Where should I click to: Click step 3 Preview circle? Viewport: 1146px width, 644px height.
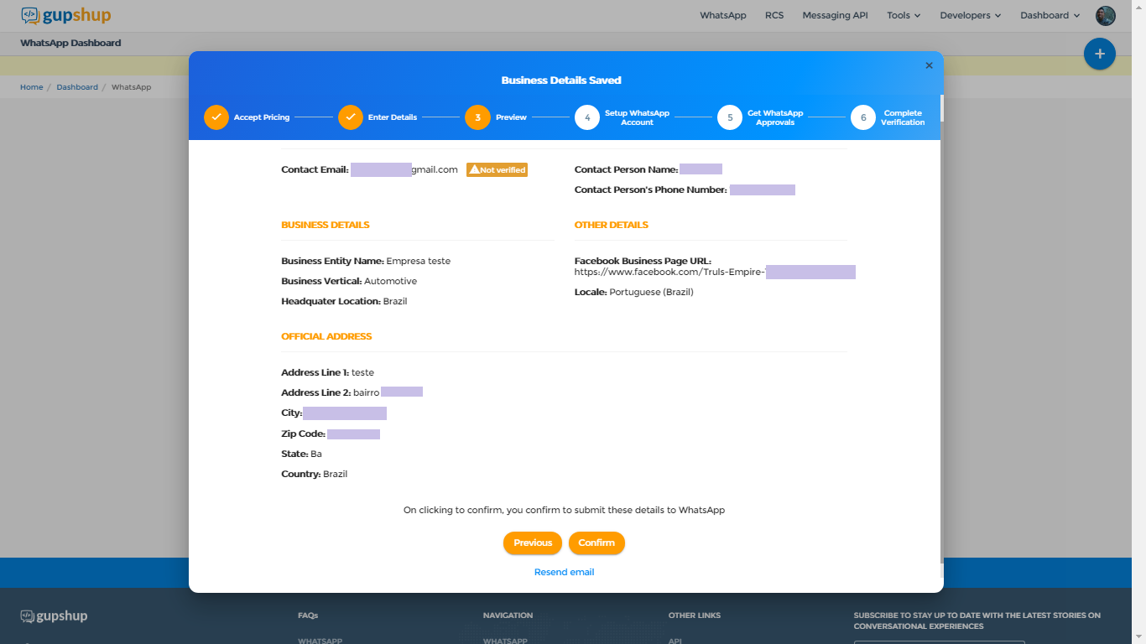[x=477, y=117]
